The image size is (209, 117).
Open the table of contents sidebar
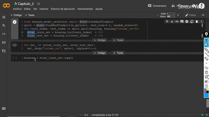tap(4, 17)
